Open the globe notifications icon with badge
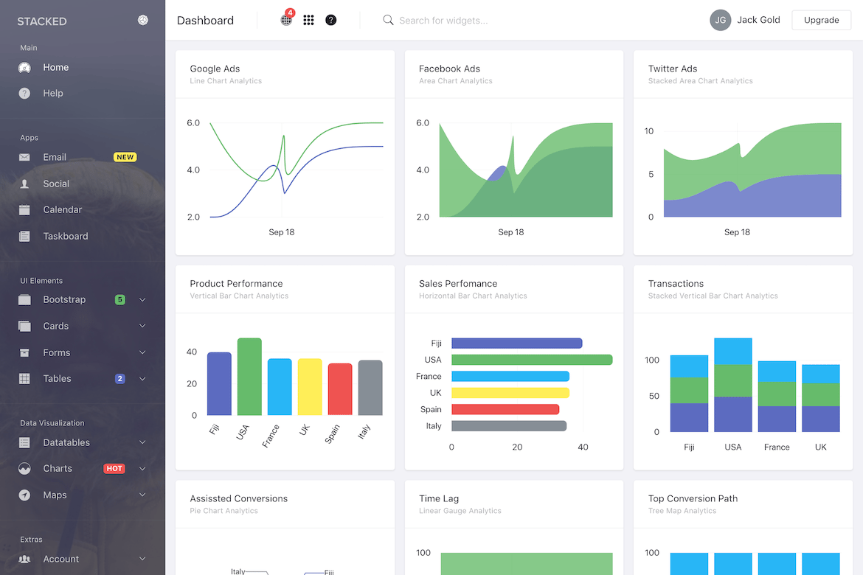This screenshot has width=863, height=575. pyautogui.click(x=287, y=18)
